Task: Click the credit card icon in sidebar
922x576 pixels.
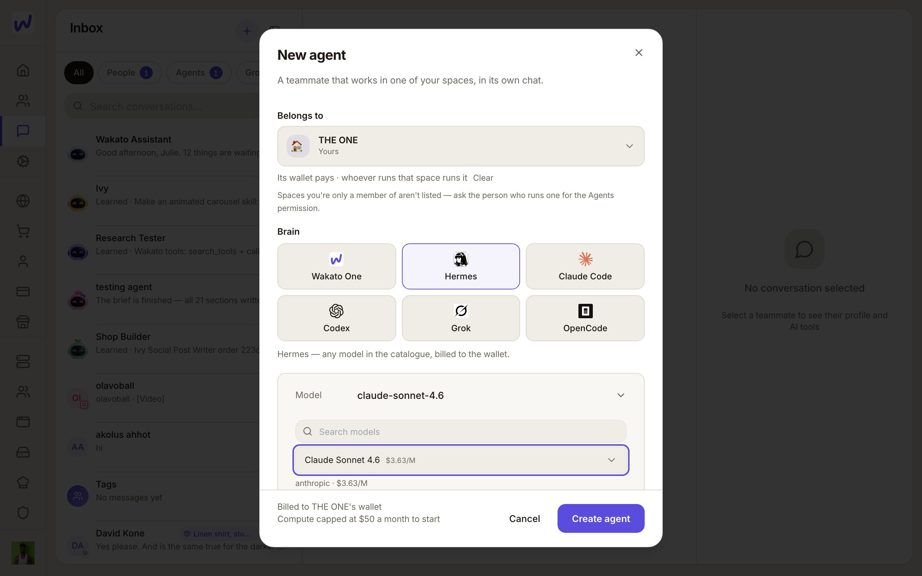Action: pos(23,292)
